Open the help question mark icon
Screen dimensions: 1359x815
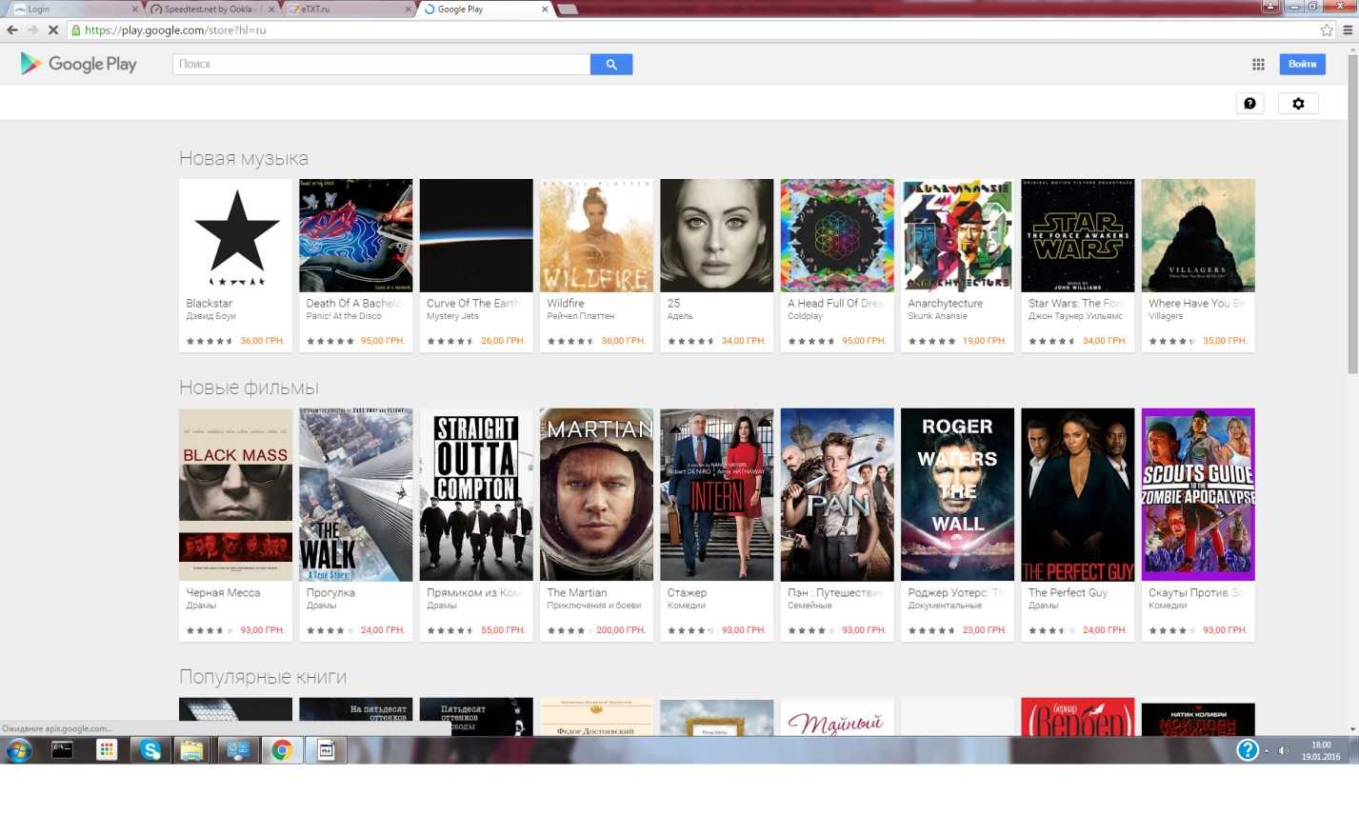(x=1249, y=104)
